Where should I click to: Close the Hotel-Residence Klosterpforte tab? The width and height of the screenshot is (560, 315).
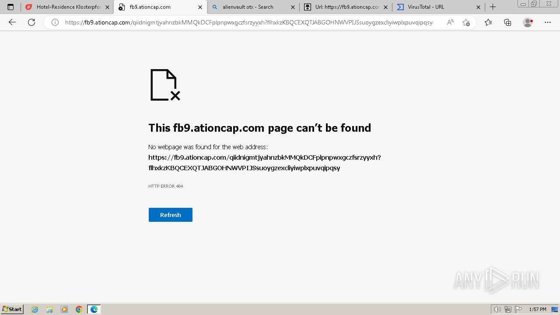pyautogui.click(x=107, y=7)
